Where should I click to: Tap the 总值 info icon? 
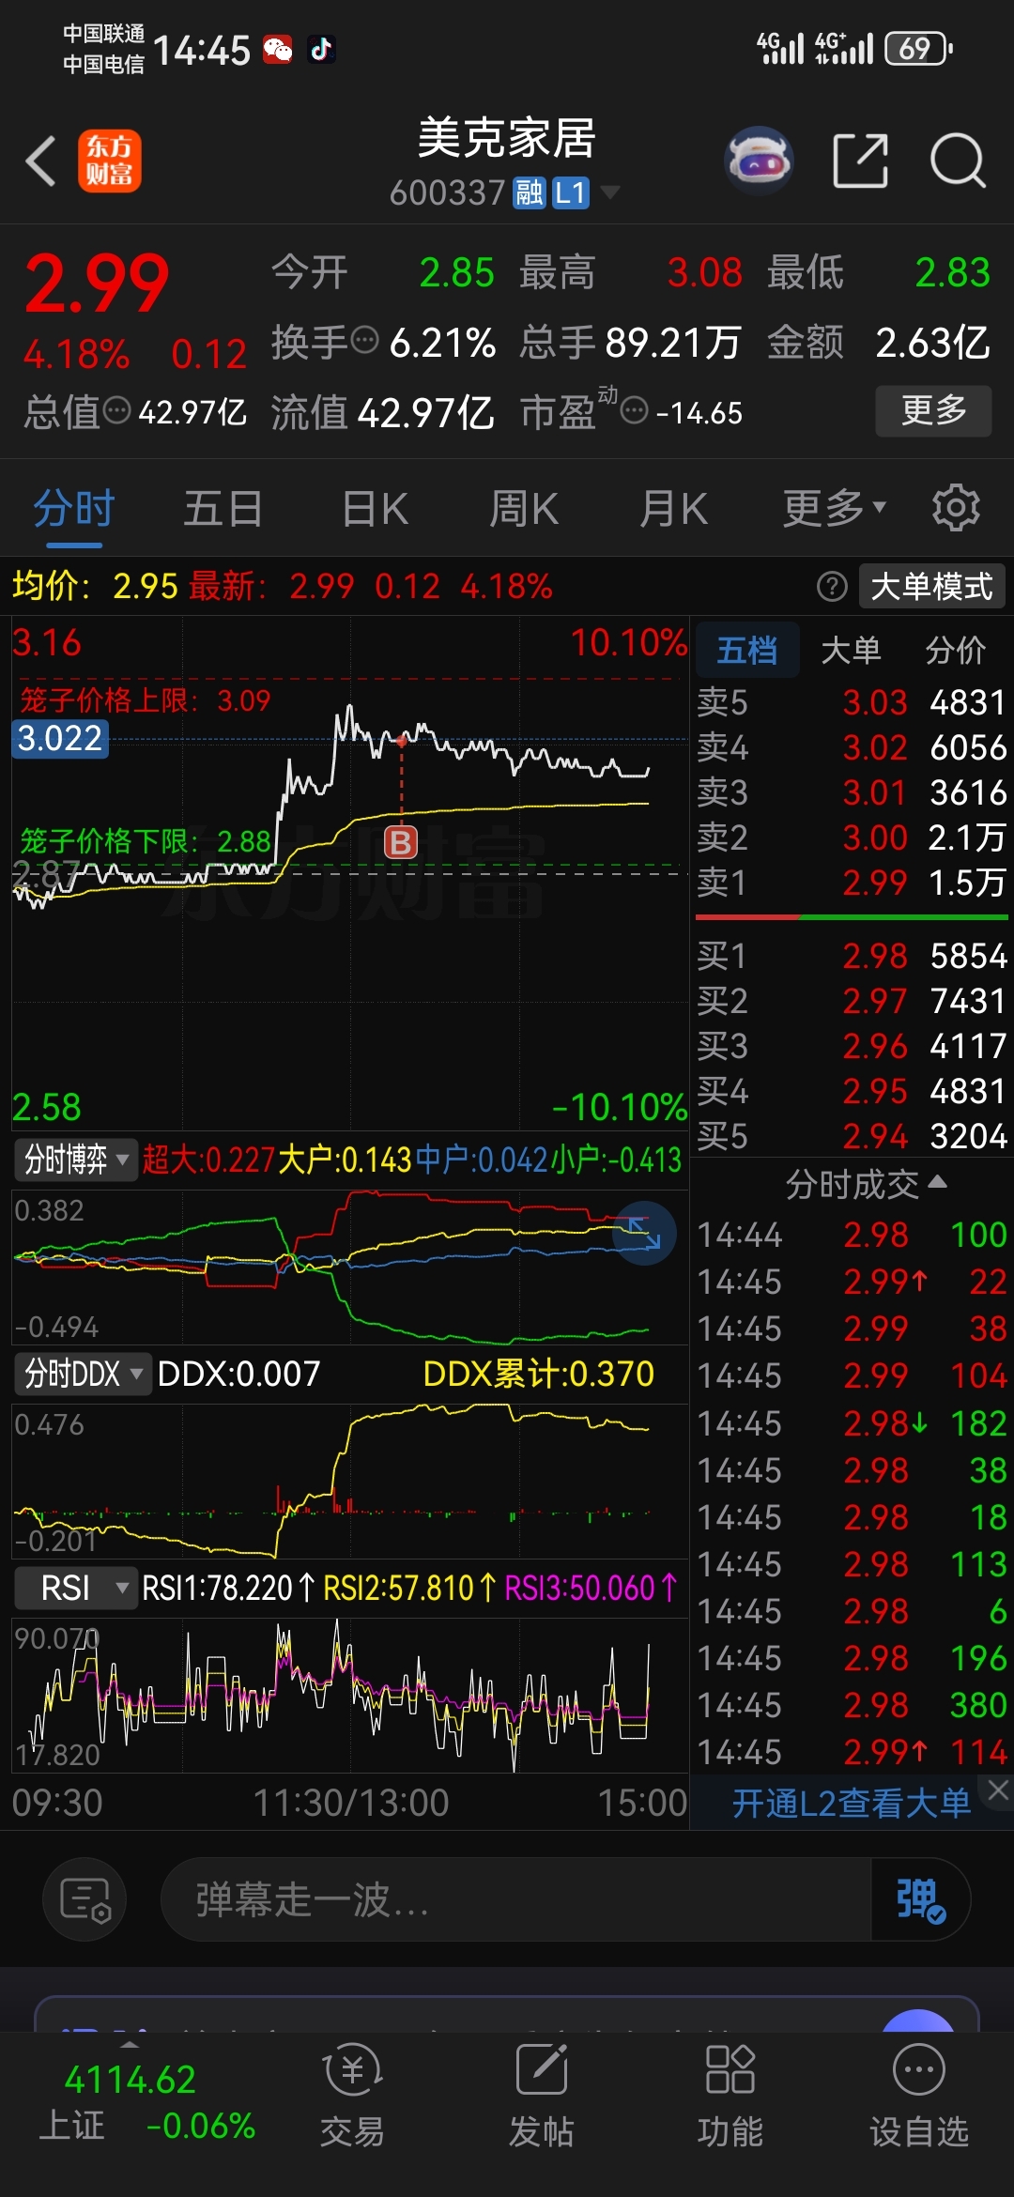[x=116, y=410]
